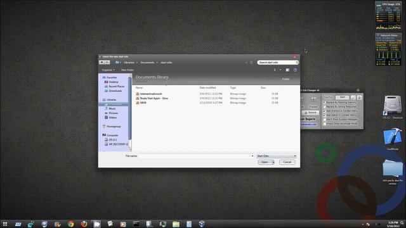The width and height of the screenshot is (406, 228).
Task: Toggle Don't Show Success Message checkbox
Action: click(325, 120)
